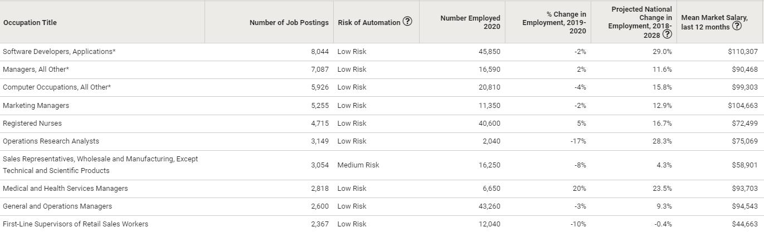Click help icon beside Risk of Automation
This screenshot has width=764, height=232.
(x=407, y=22)
